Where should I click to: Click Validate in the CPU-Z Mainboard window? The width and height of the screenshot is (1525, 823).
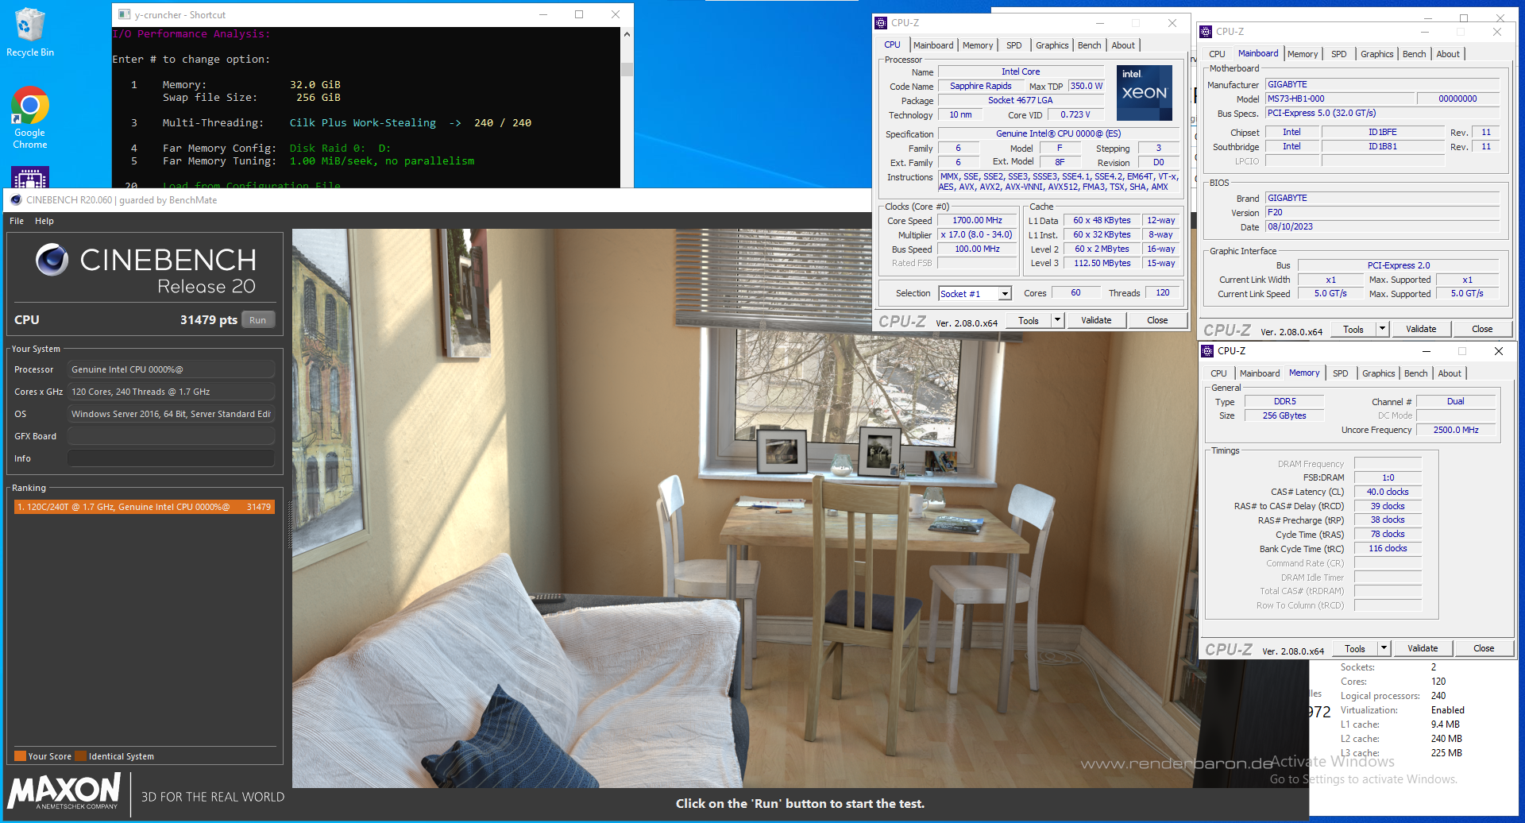coord(1421,329)
